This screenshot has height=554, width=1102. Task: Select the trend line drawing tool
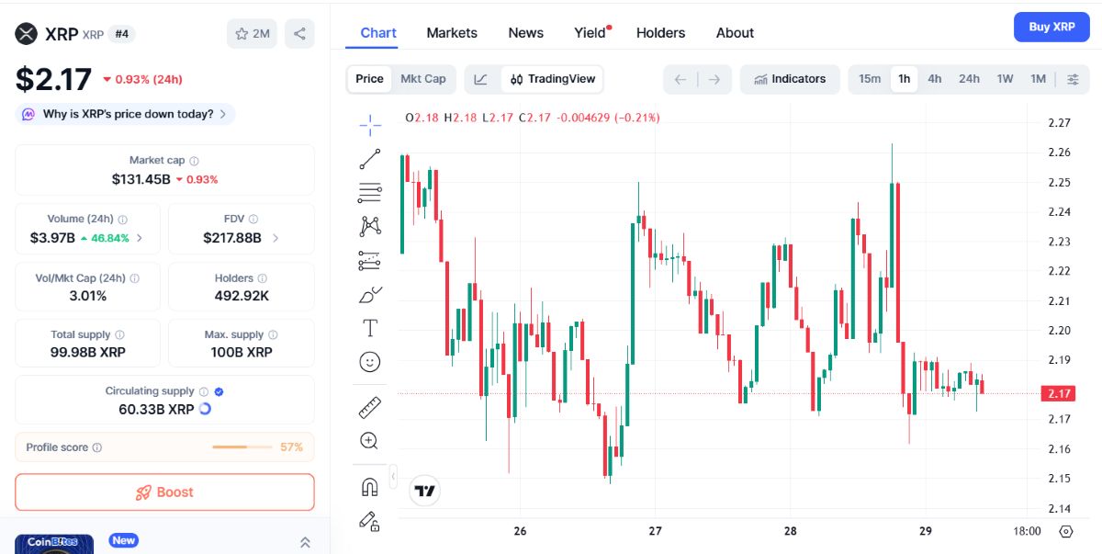point(370,159)
